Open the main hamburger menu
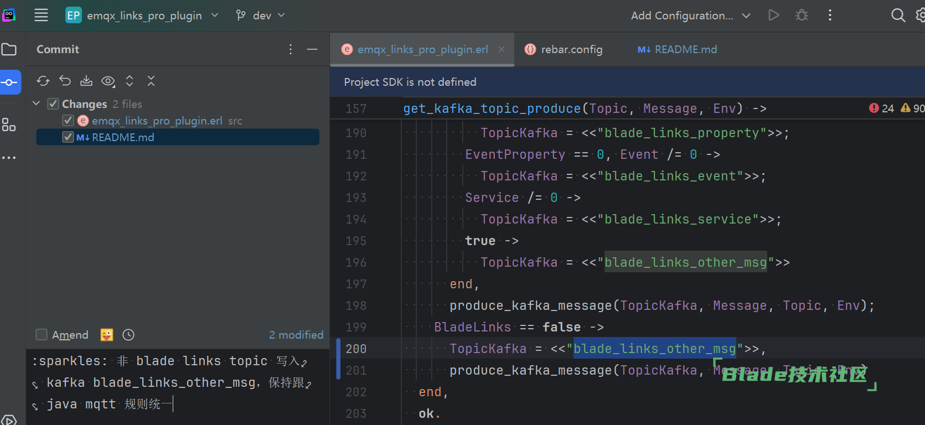The height and width of the screenshot is (425, 925). 41,15
